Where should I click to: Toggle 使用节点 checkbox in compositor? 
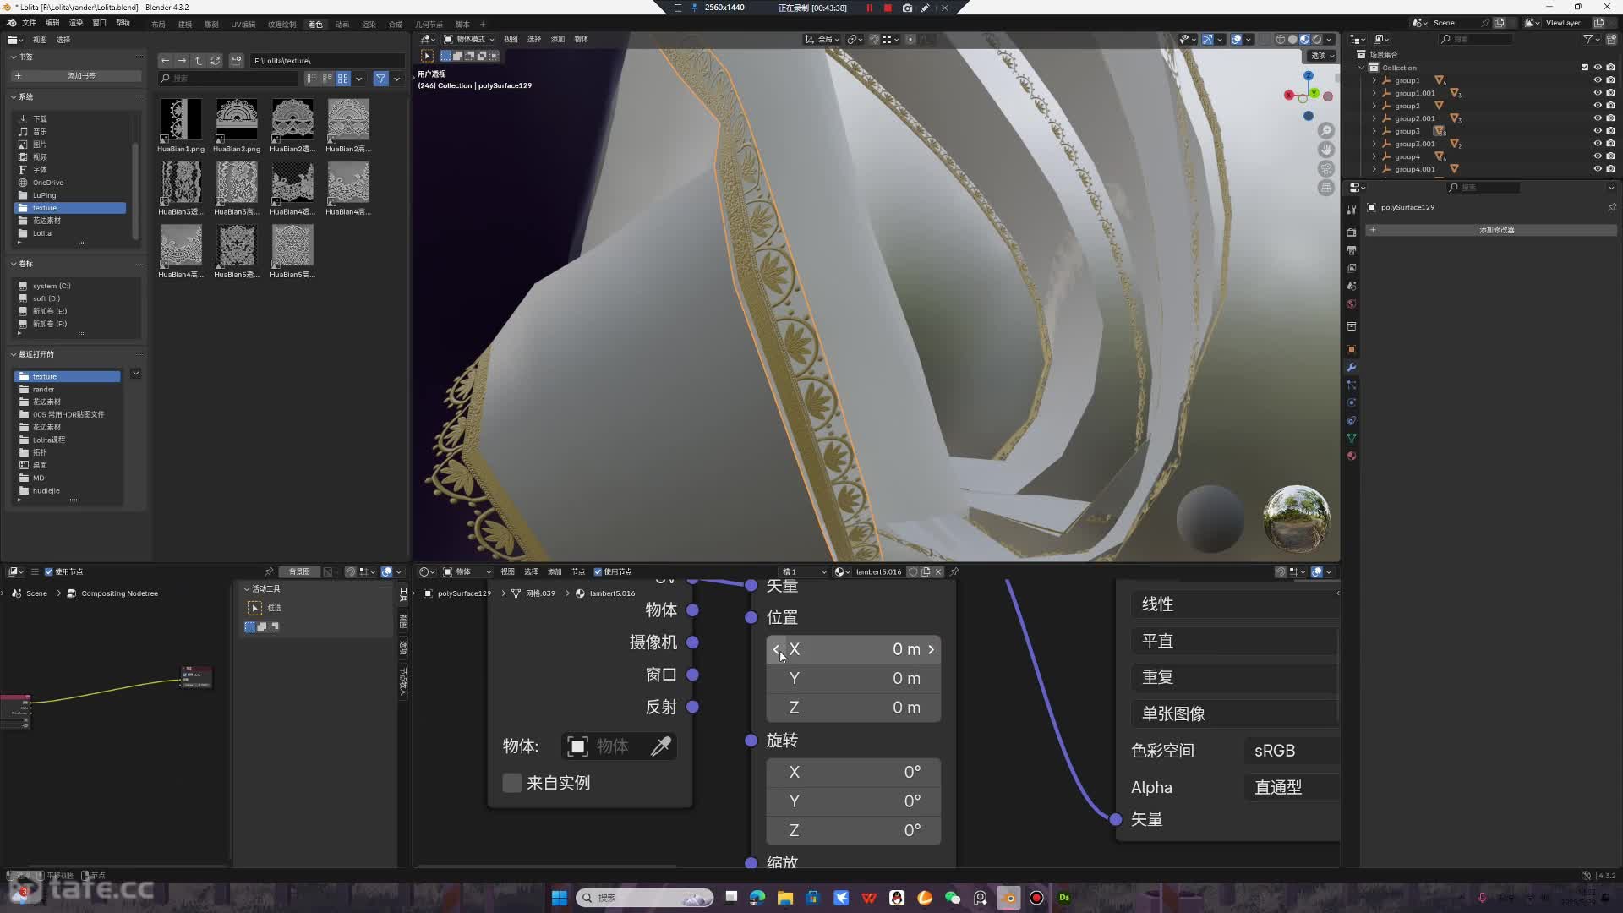48,571
